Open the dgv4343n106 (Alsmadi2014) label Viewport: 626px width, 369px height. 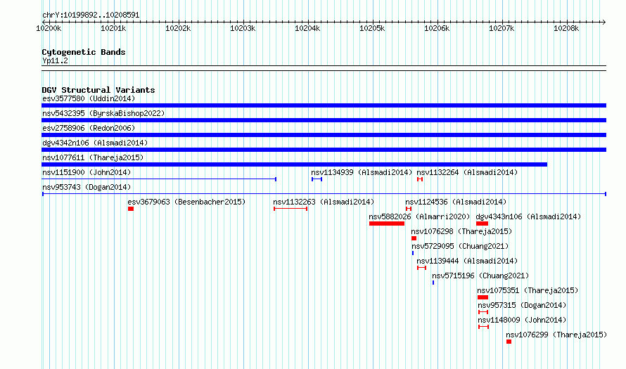(529, 216)
